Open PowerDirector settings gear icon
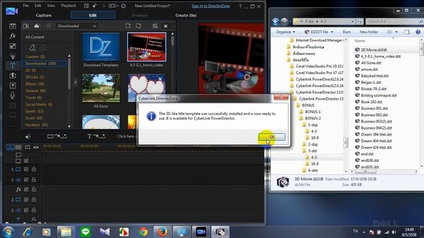The image size is (424, 238). point(123,6)
